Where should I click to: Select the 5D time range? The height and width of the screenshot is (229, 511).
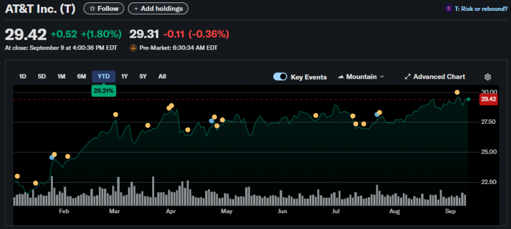[x=42, y=77]
